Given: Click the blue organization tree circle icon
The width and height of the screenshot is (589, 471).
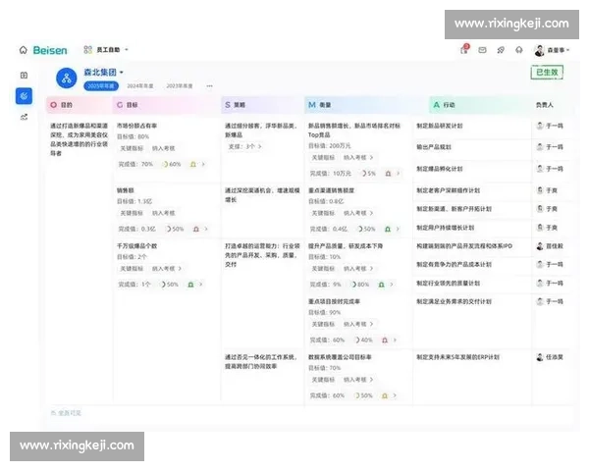Looking at the screenshot, I should [67, 78].
